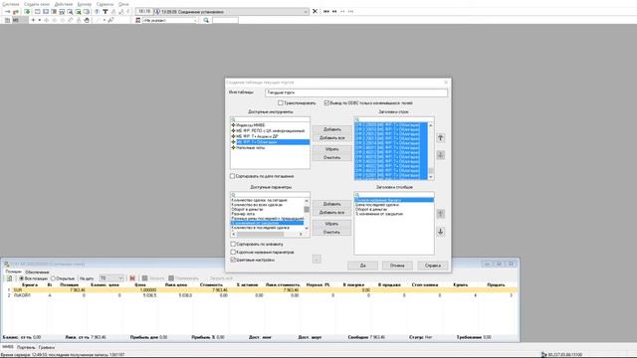Viewport: 637px width, 358px height.
Task: Click Добавить все in the instruments section
Action: coord(331,138)
